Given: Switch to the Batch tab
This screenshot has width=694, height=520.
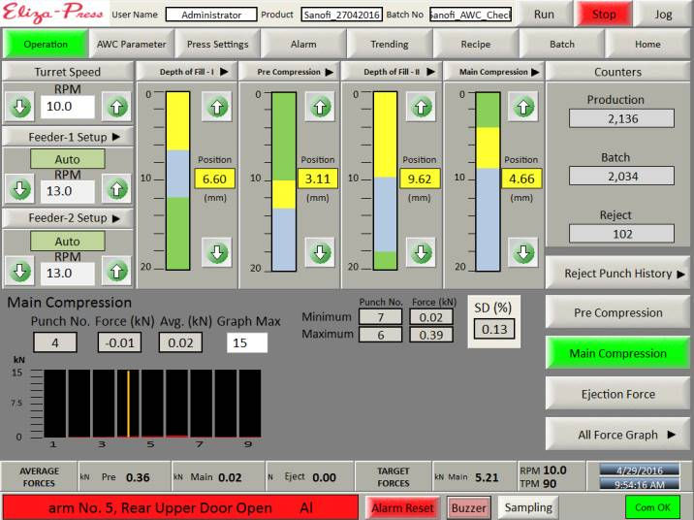Looking at the screenshot, I should [x=561, y=44].
